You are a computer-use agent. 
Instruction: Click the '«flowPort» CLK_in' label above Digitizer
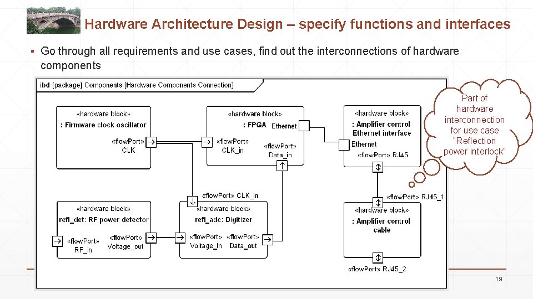coord(230,195)
